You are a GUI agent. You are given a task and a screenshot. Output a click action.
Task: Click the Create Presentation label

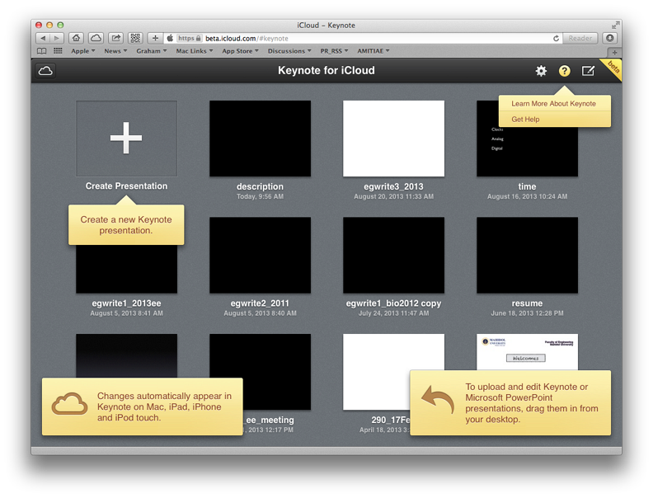pyautogui.click(x=126, y=186)
